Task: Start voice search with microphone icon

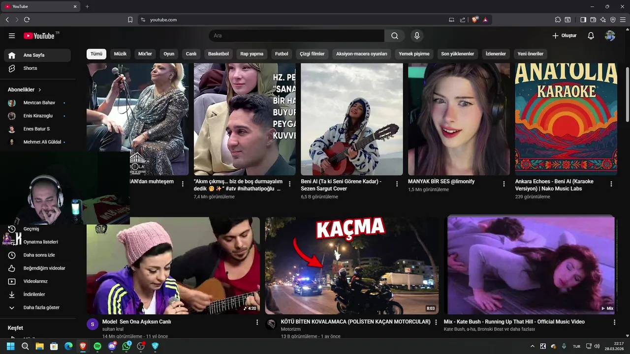Action: [x=417, y=36]
